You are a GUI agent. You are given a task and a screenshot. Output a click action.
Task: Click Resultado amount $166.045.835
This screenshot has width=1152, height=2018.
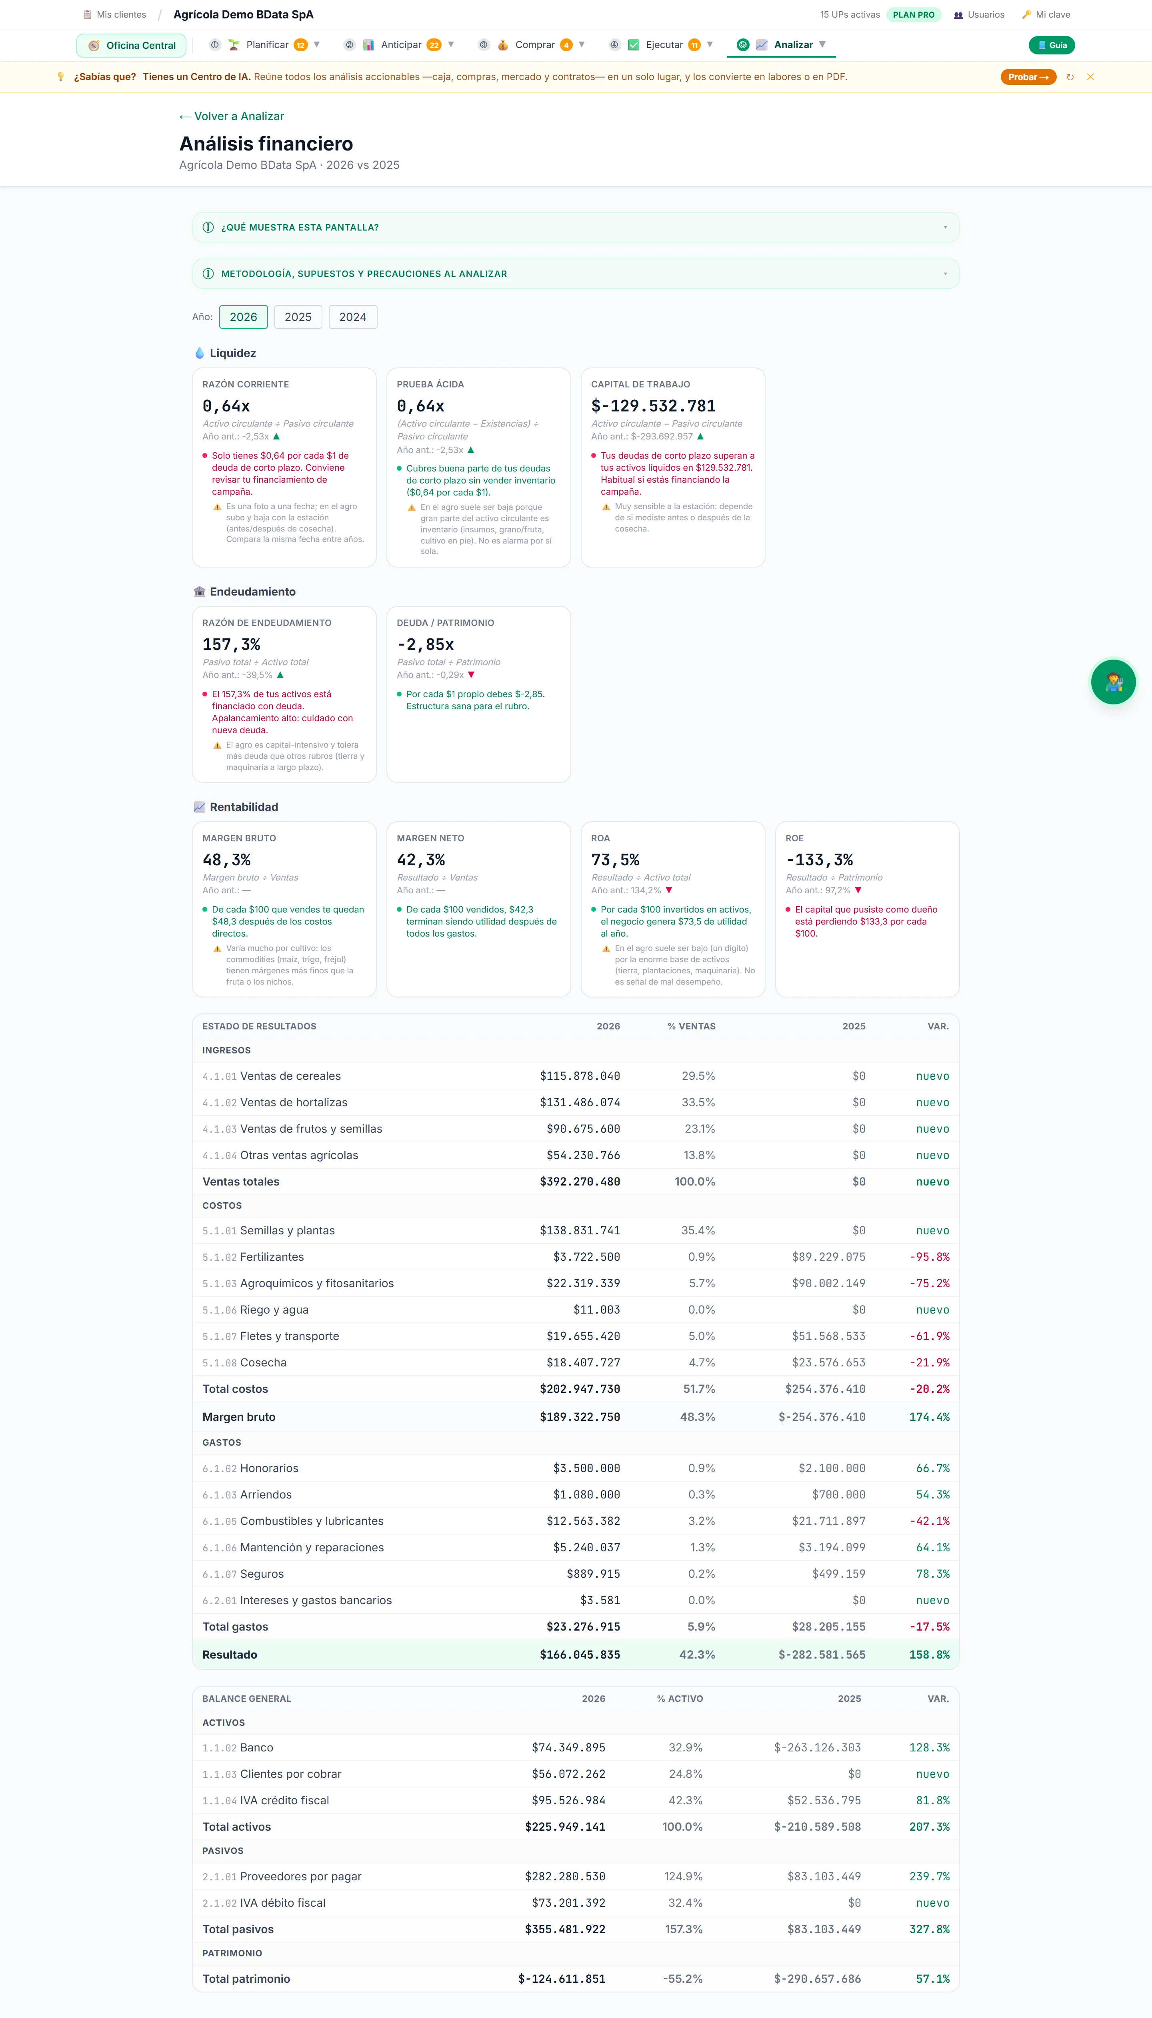579,1655
